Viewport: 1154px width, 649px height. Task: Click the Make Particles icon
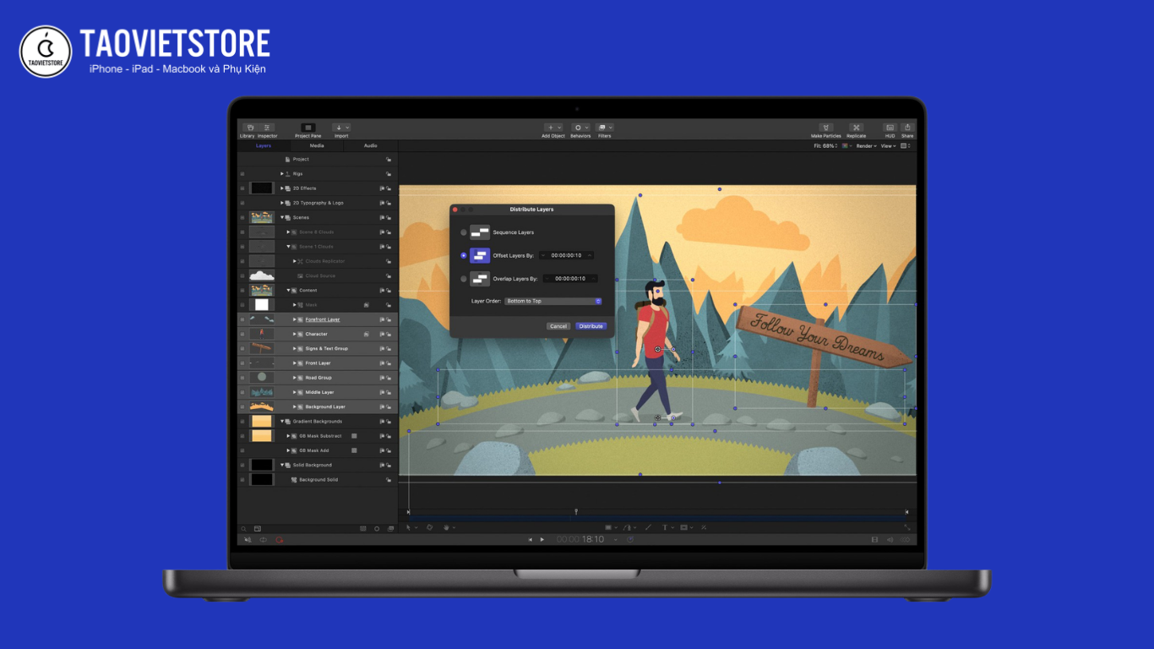826,128
